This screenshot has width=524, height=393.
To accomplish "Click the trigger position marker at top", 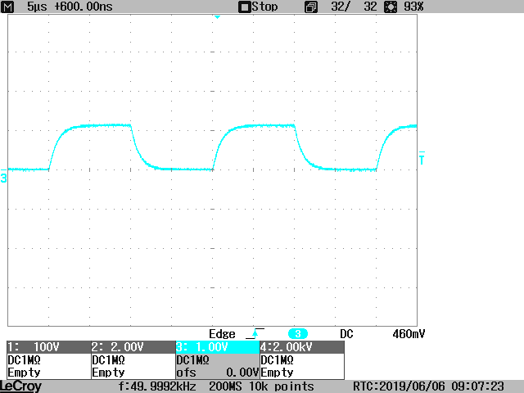I will 217,17.
